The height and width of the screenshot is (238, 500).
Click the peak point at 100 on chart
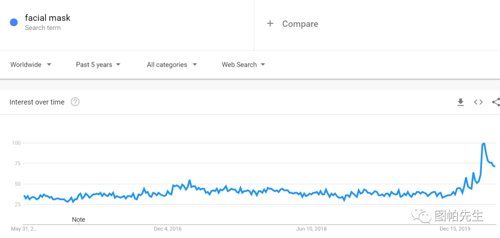[x=484, y=143]
